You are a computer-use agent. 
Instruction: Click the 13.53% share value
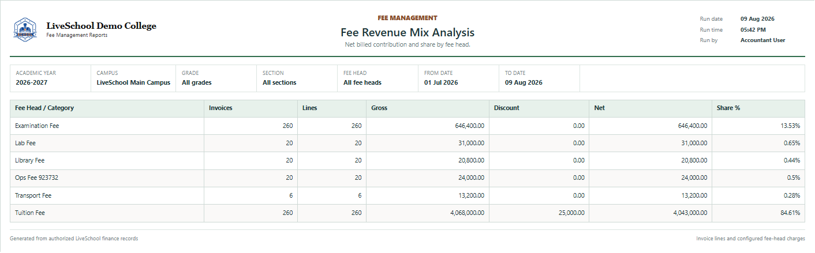(790, 126)
